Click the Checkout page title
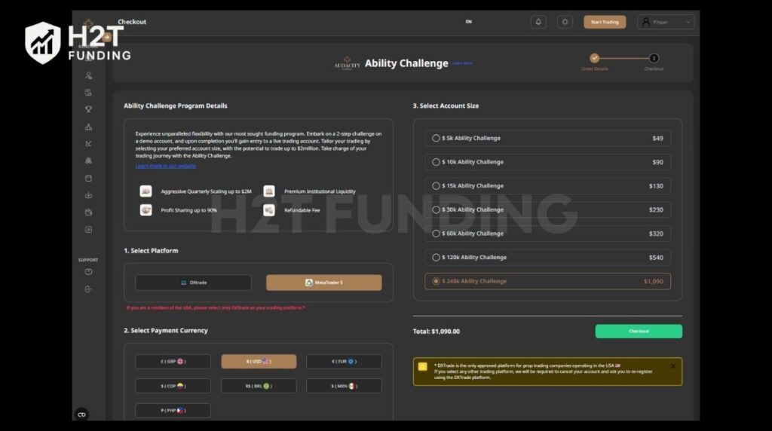 (x=132, y=22)
